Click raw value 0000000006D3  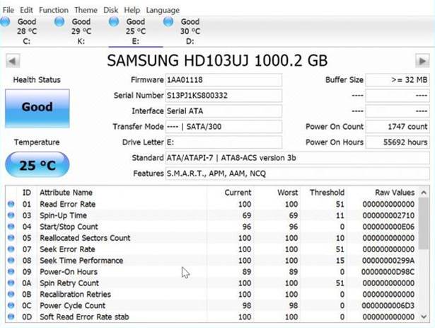click(388, 305)
